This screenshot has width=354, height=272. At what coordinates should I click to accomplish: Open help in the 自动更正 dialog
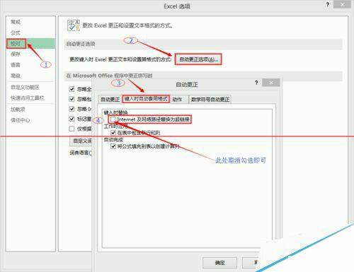[256, 83]
